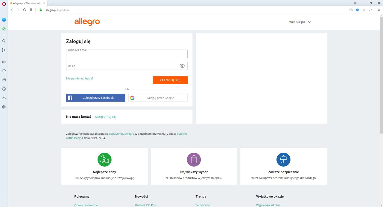The height and width of the screenshot is (207, 383).
Task: Open Settings gear in sidebar
Action: (x=4, y=107)
